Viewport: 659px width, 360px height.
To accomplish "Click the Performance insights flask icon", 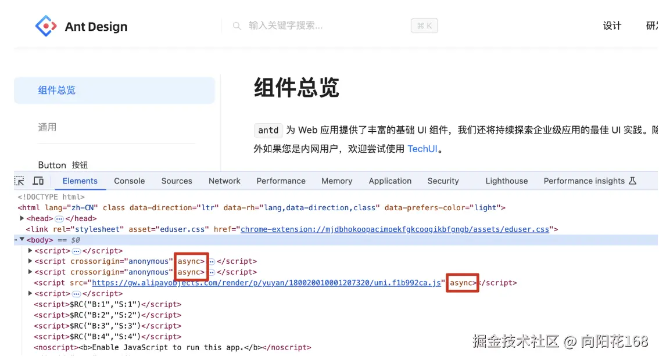I will [x=632, y=181].
